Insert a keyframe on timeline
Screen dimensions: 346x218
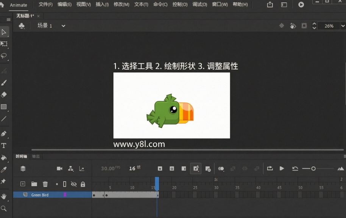click(x=160, y=169)
